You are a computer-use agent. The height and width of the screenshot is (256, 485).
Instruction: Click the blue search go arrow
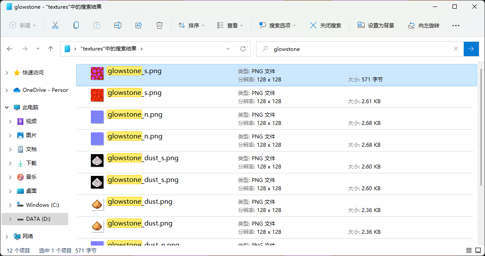click(471, 49)
